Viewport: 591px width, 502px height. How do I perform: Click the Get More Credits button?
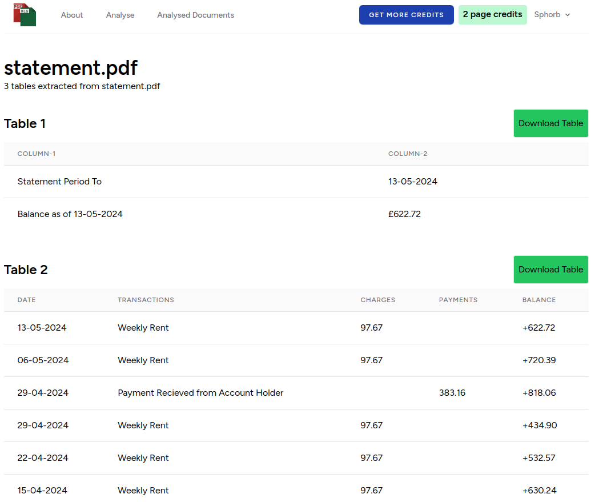tap(406, 15)
